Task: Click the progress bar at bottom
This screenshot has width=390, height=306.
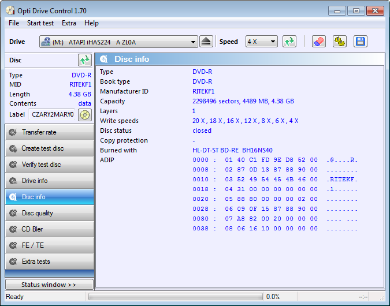Action: click(176, 297)
